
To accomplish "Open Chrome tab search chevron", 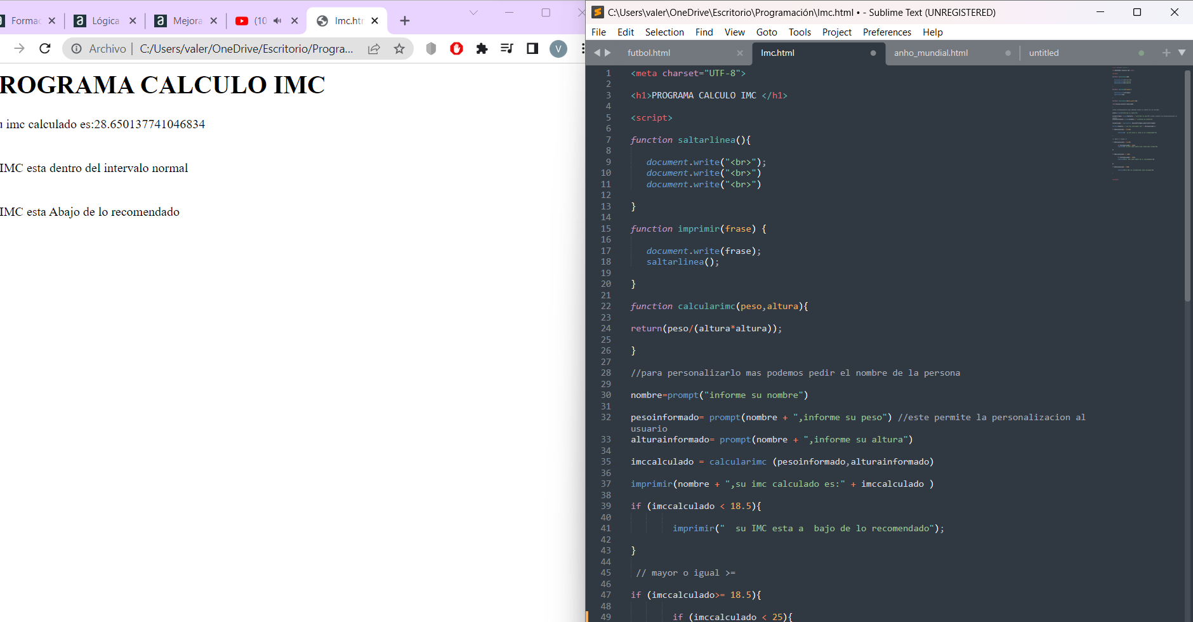I will [473, 13].
